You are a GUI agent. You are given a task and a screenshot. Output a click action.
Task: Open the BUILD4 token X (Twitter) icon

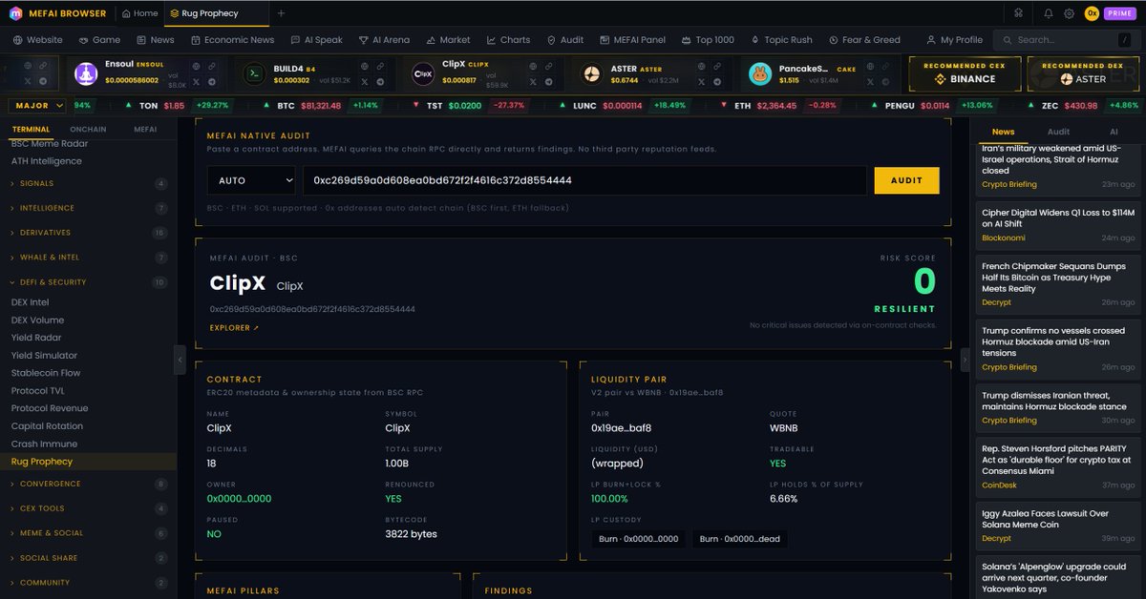click(x=366, y=81)
